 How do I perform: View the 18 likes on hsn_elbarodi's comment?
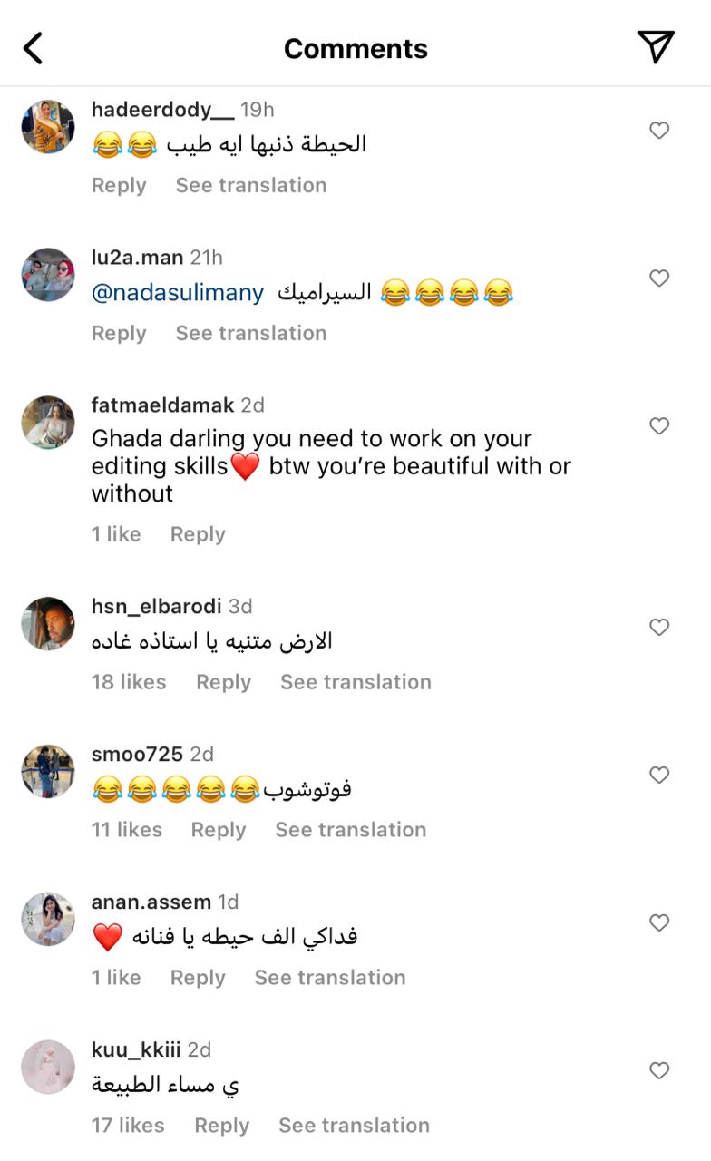[129, 682]
